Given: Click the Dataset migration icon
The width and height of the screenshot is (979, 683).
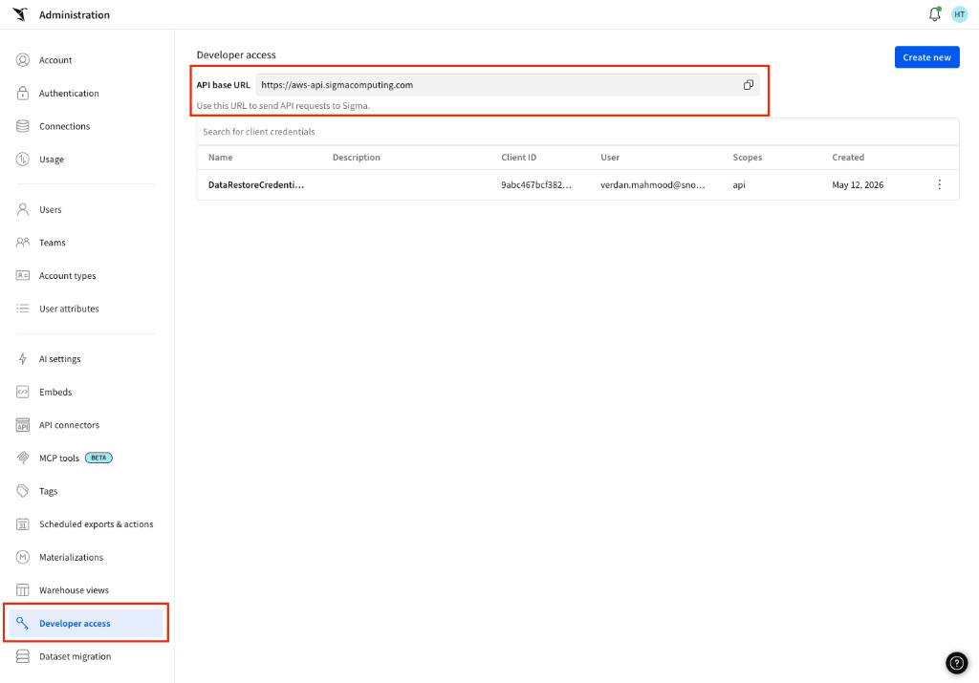Looking at the screenshot, I should pos(23,656).
